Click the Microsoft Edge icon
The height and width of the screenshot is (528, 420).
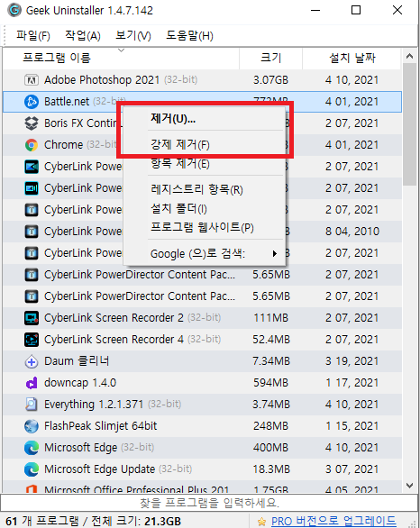(x=32, y=448)
